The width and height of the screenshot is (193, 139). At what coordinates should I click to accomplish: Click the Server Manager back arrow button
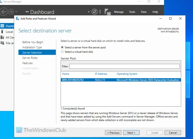[x=4, y=12]
